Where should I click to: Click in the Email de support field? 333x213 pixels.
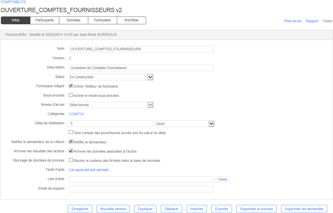(x=141, y=189)
